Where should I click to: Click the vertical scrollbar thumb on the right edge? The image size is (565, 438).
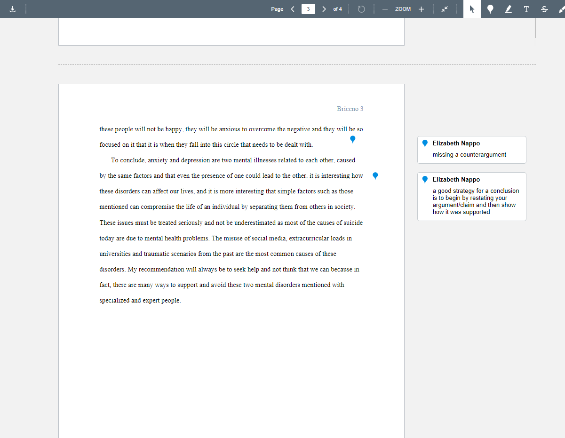[x=535, y=28]
